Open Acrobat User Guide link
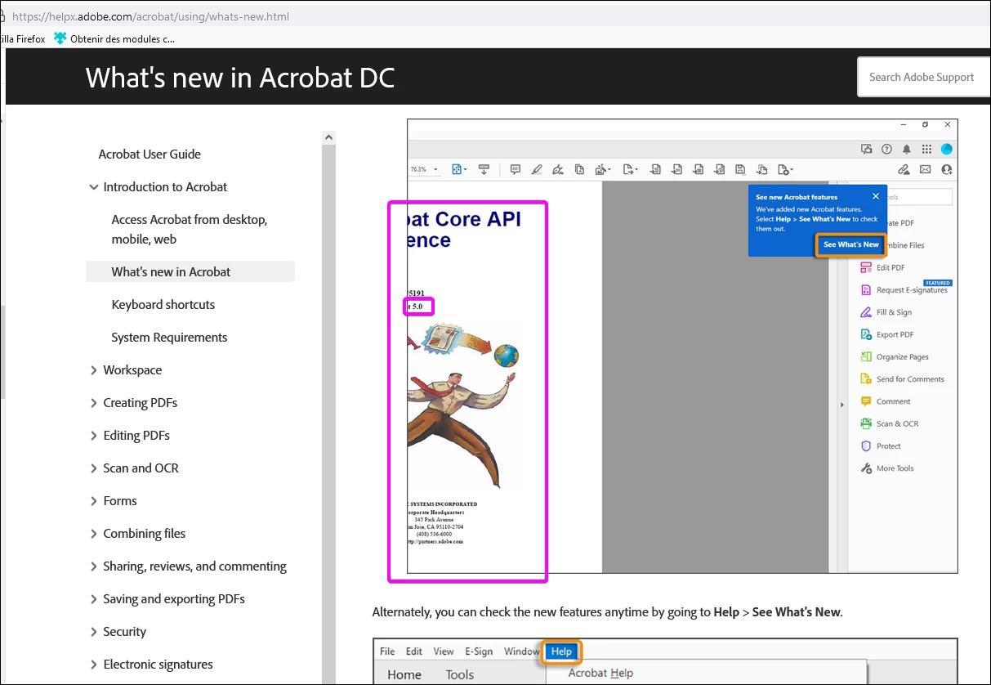 (x=150, y=154)
